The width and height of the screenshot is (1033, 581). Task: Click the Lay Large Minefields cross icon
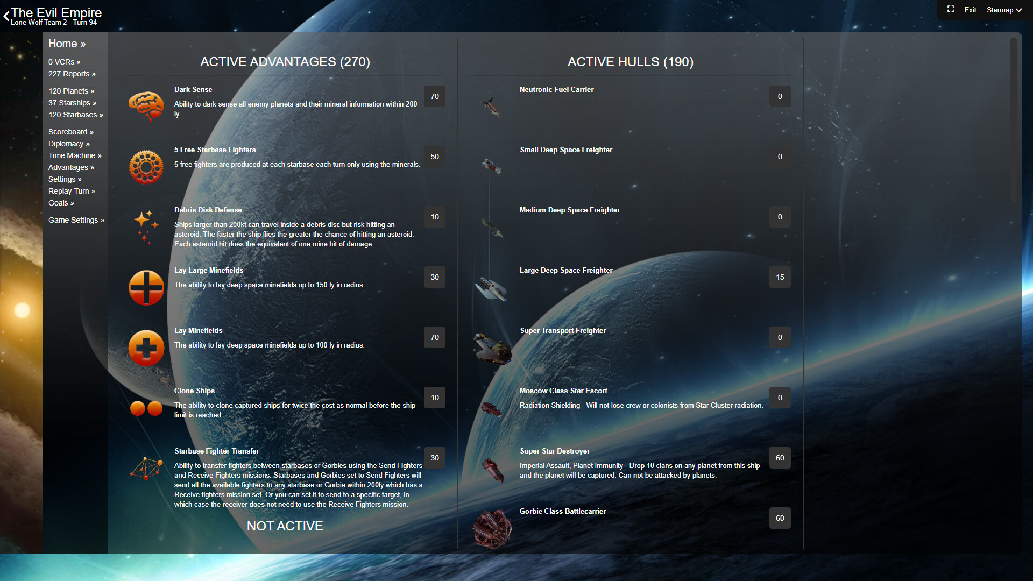[146, 287]
